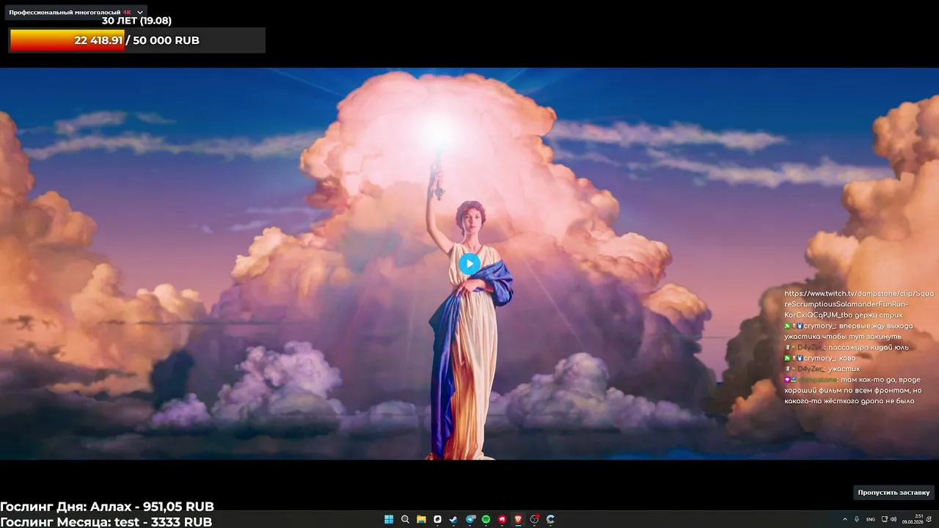
Task: Click the "Пропустить заставку" skip intro button
Action: click(894, 492)
